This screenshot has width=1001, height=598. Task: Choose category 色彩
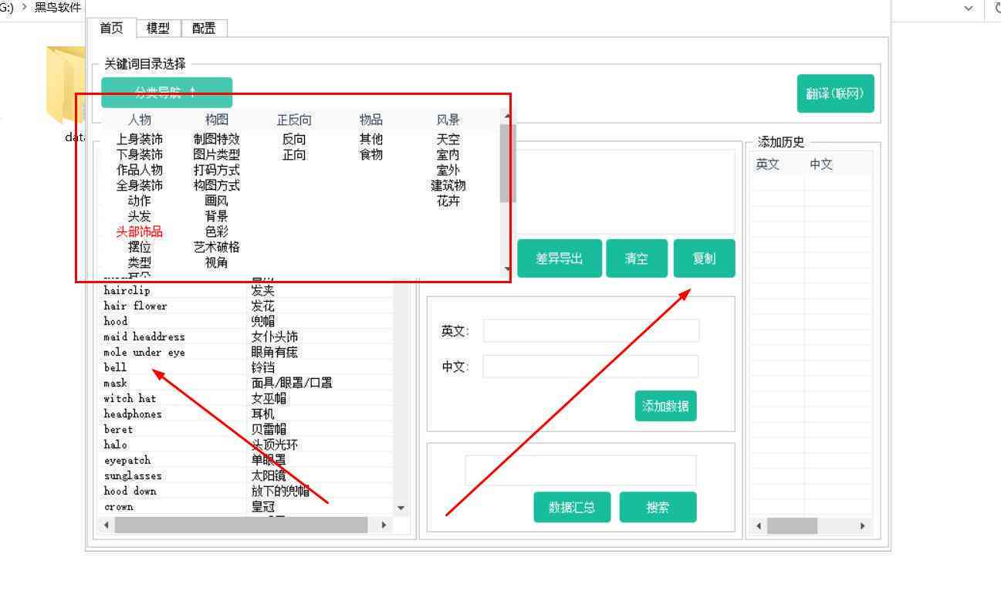point(217,232)
